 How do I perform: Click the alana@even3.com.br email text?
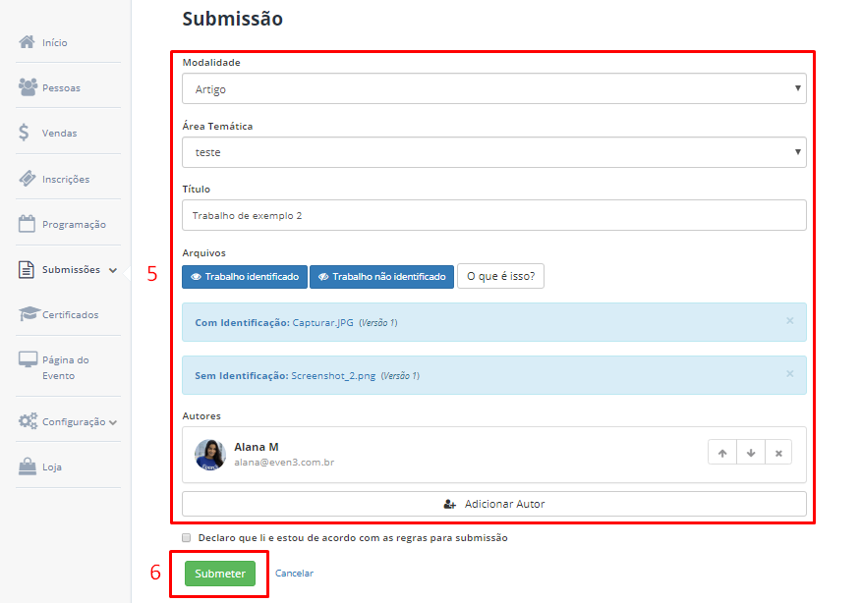coord(284,462)
